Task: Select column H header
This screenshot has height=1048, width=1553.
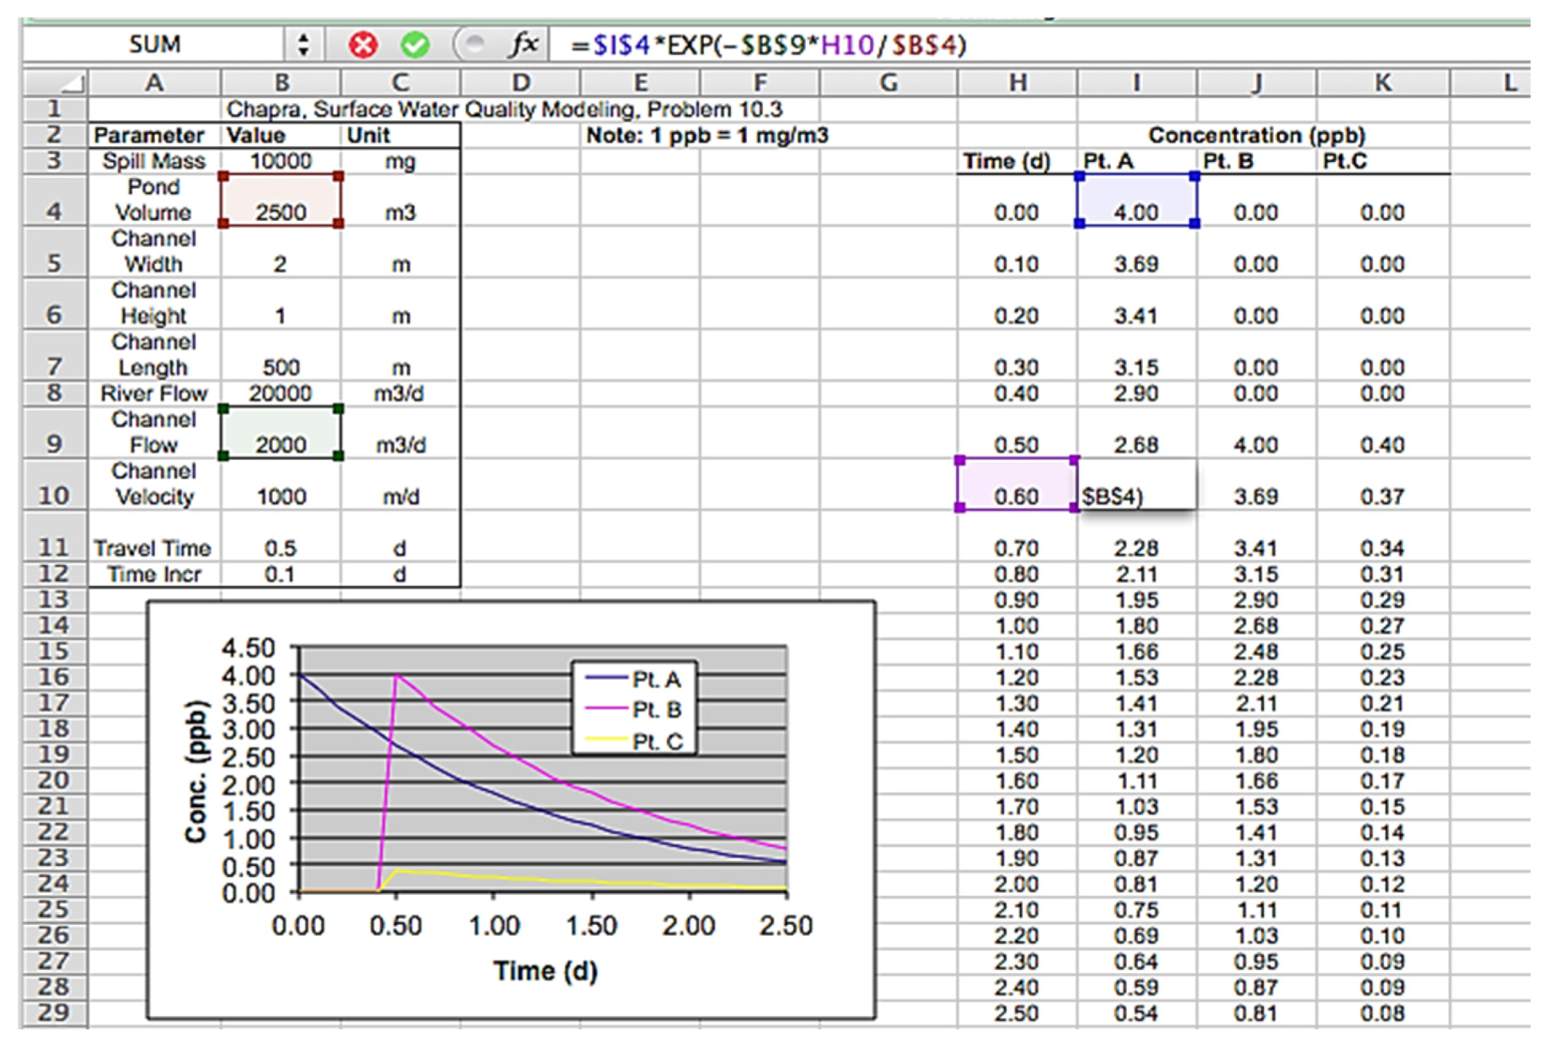Action: [x=1016, y=83]
